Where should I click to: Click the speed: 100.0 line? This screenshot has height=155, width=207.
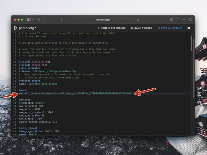click(28, 134)
